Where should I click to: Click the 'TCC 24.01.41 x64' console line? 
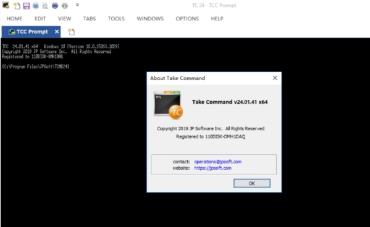(x=61, y=46)
